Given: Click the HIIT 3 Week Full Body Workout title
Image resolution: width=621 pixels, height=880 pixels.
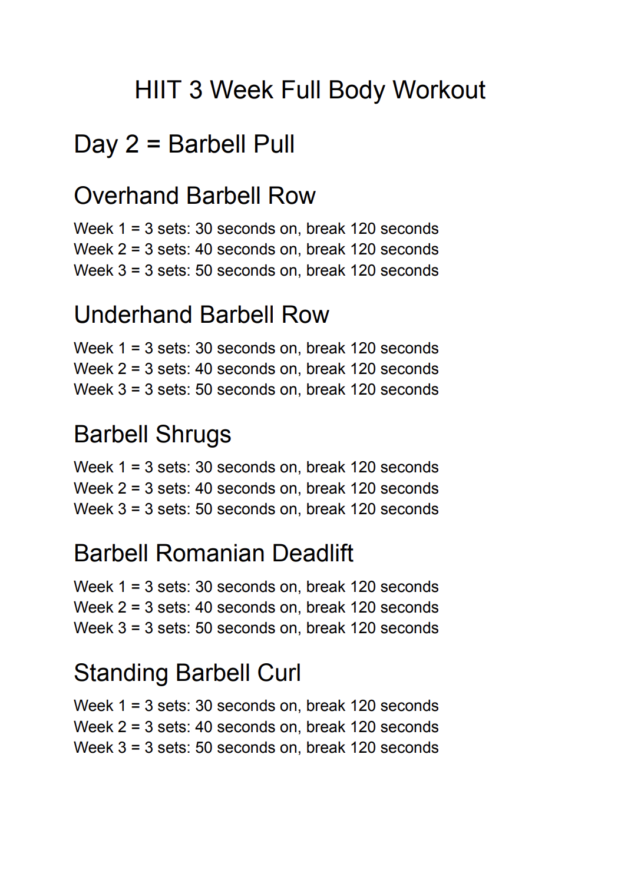Looking at the screenshot, I should pos(310,90).
